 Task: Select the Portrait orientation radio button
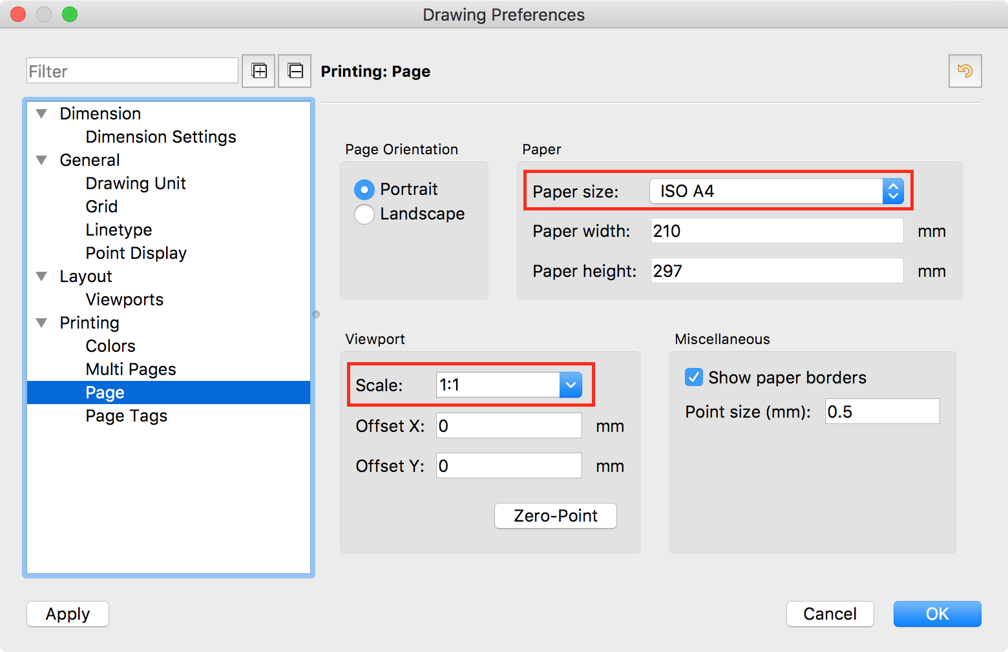point(364,190)
